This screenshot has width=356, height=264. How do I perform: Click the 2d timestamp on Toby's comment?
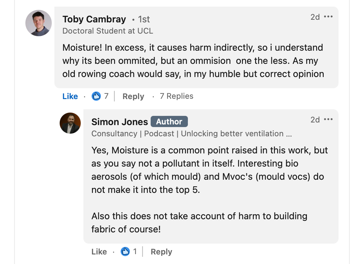315,17
